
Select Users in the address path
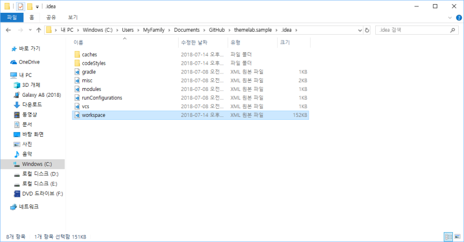128,30
